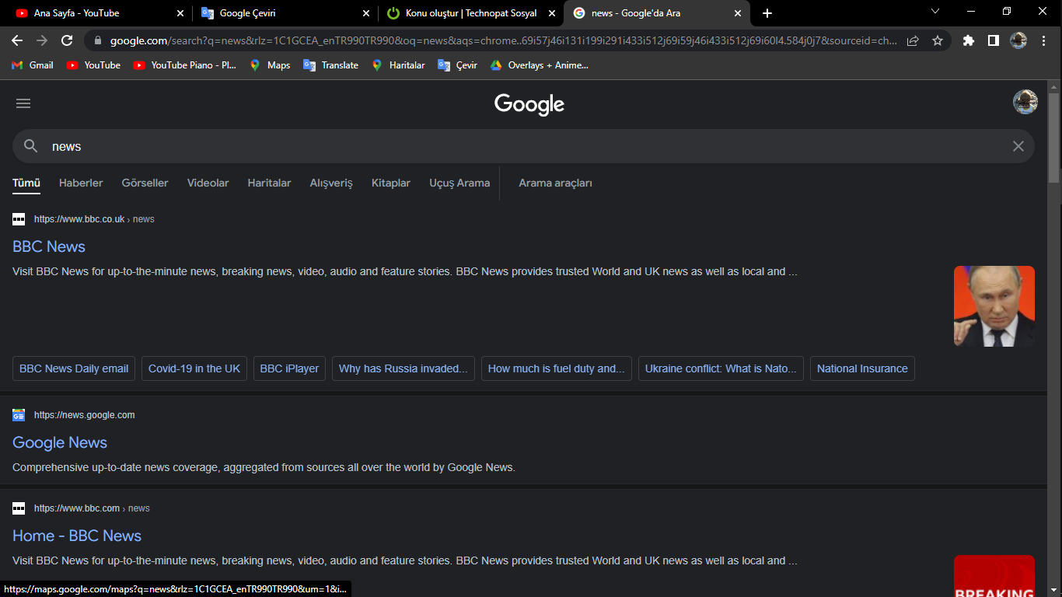1062x597 pixels.
Task: Open the Overlays + Anime bookmark
Action: point(540,65)
